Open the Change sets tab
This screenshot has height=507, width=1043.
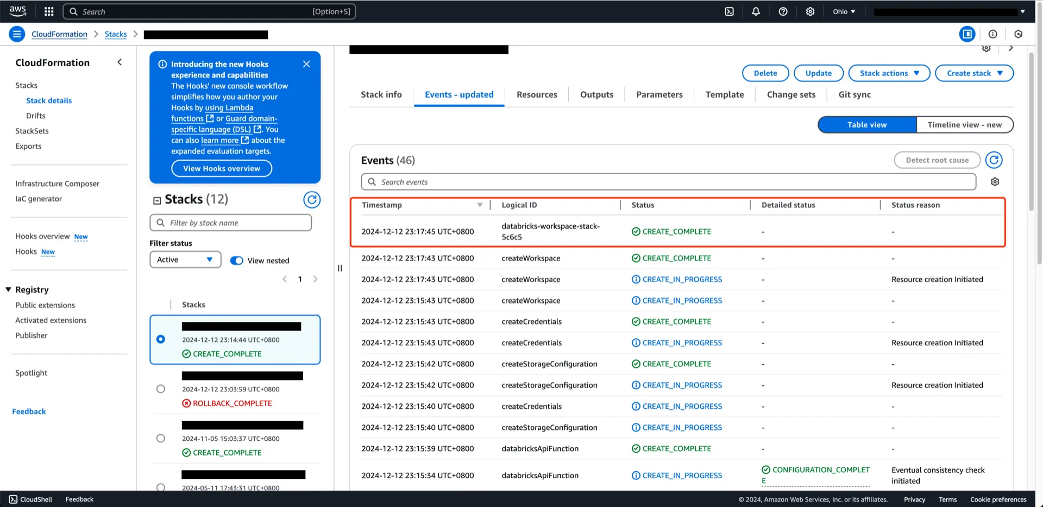click(x=791, y=94)
